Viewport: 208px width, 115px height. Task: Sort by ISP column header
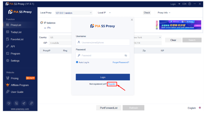[162, 50]
